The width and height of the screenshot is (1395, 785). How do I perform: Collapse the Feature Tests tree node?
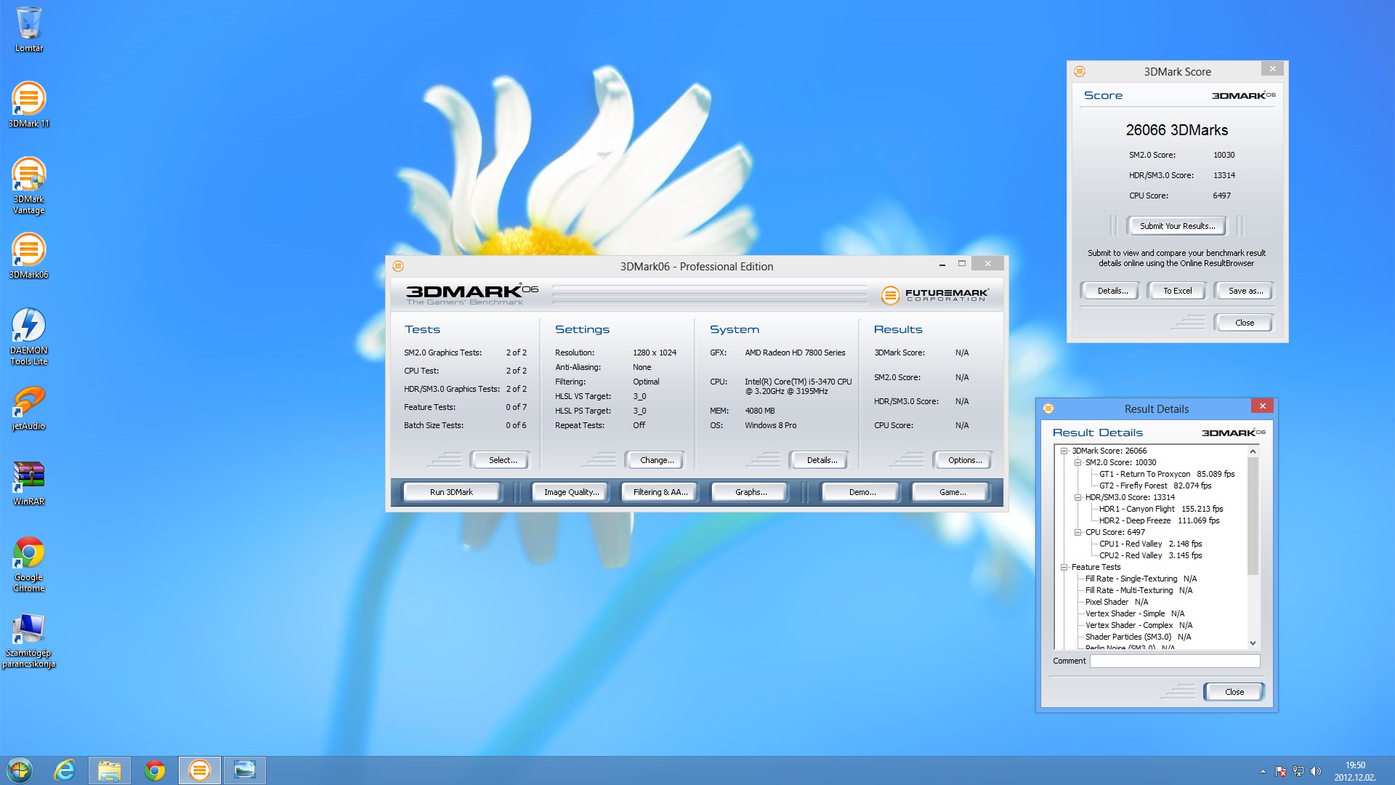point(1064,567)
